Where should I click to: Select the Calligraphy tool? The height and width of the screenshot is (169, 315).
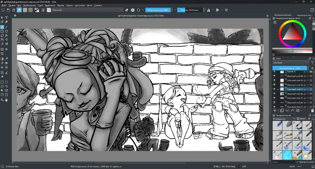(7, 22)
